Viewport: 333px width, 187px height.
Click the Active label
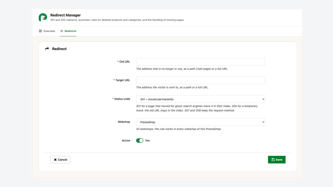tap(126, 140)
